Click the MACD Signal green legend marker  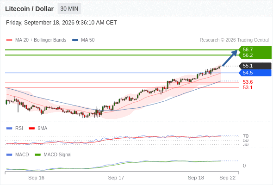[x=37, y=154]
